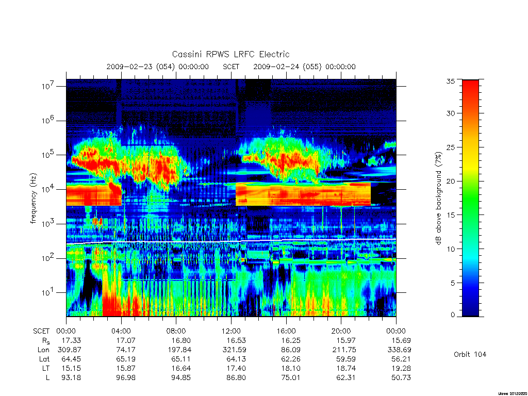The width and height of the screenshot is (528, 396).
Task: Click the 'dB above background (7%)' label
Action: 438,199
